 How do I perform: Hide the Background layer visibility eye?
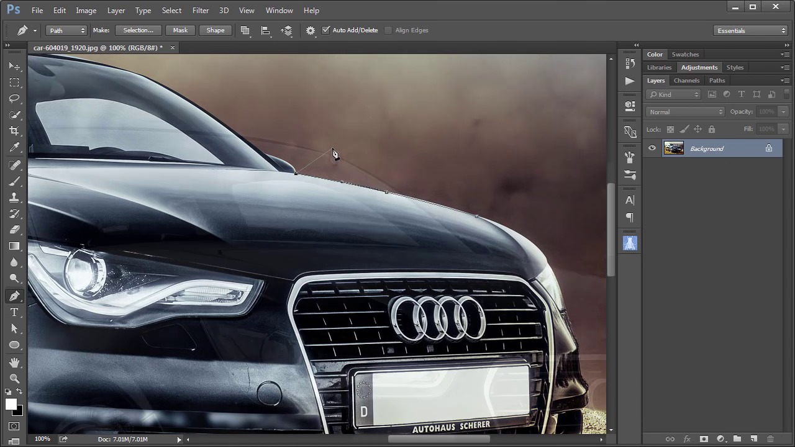pyautogui.click(x=652, y=148)
